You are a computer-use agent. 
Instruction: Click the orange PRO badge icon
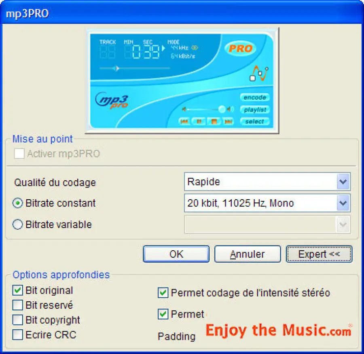(240, 49)
